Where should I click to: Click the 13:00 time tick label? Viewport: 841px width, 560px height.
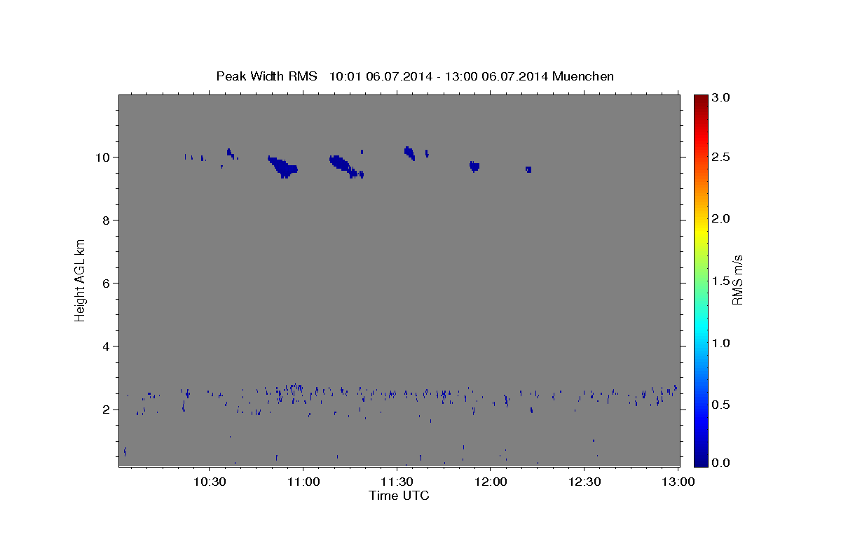(x=678, y=482)
